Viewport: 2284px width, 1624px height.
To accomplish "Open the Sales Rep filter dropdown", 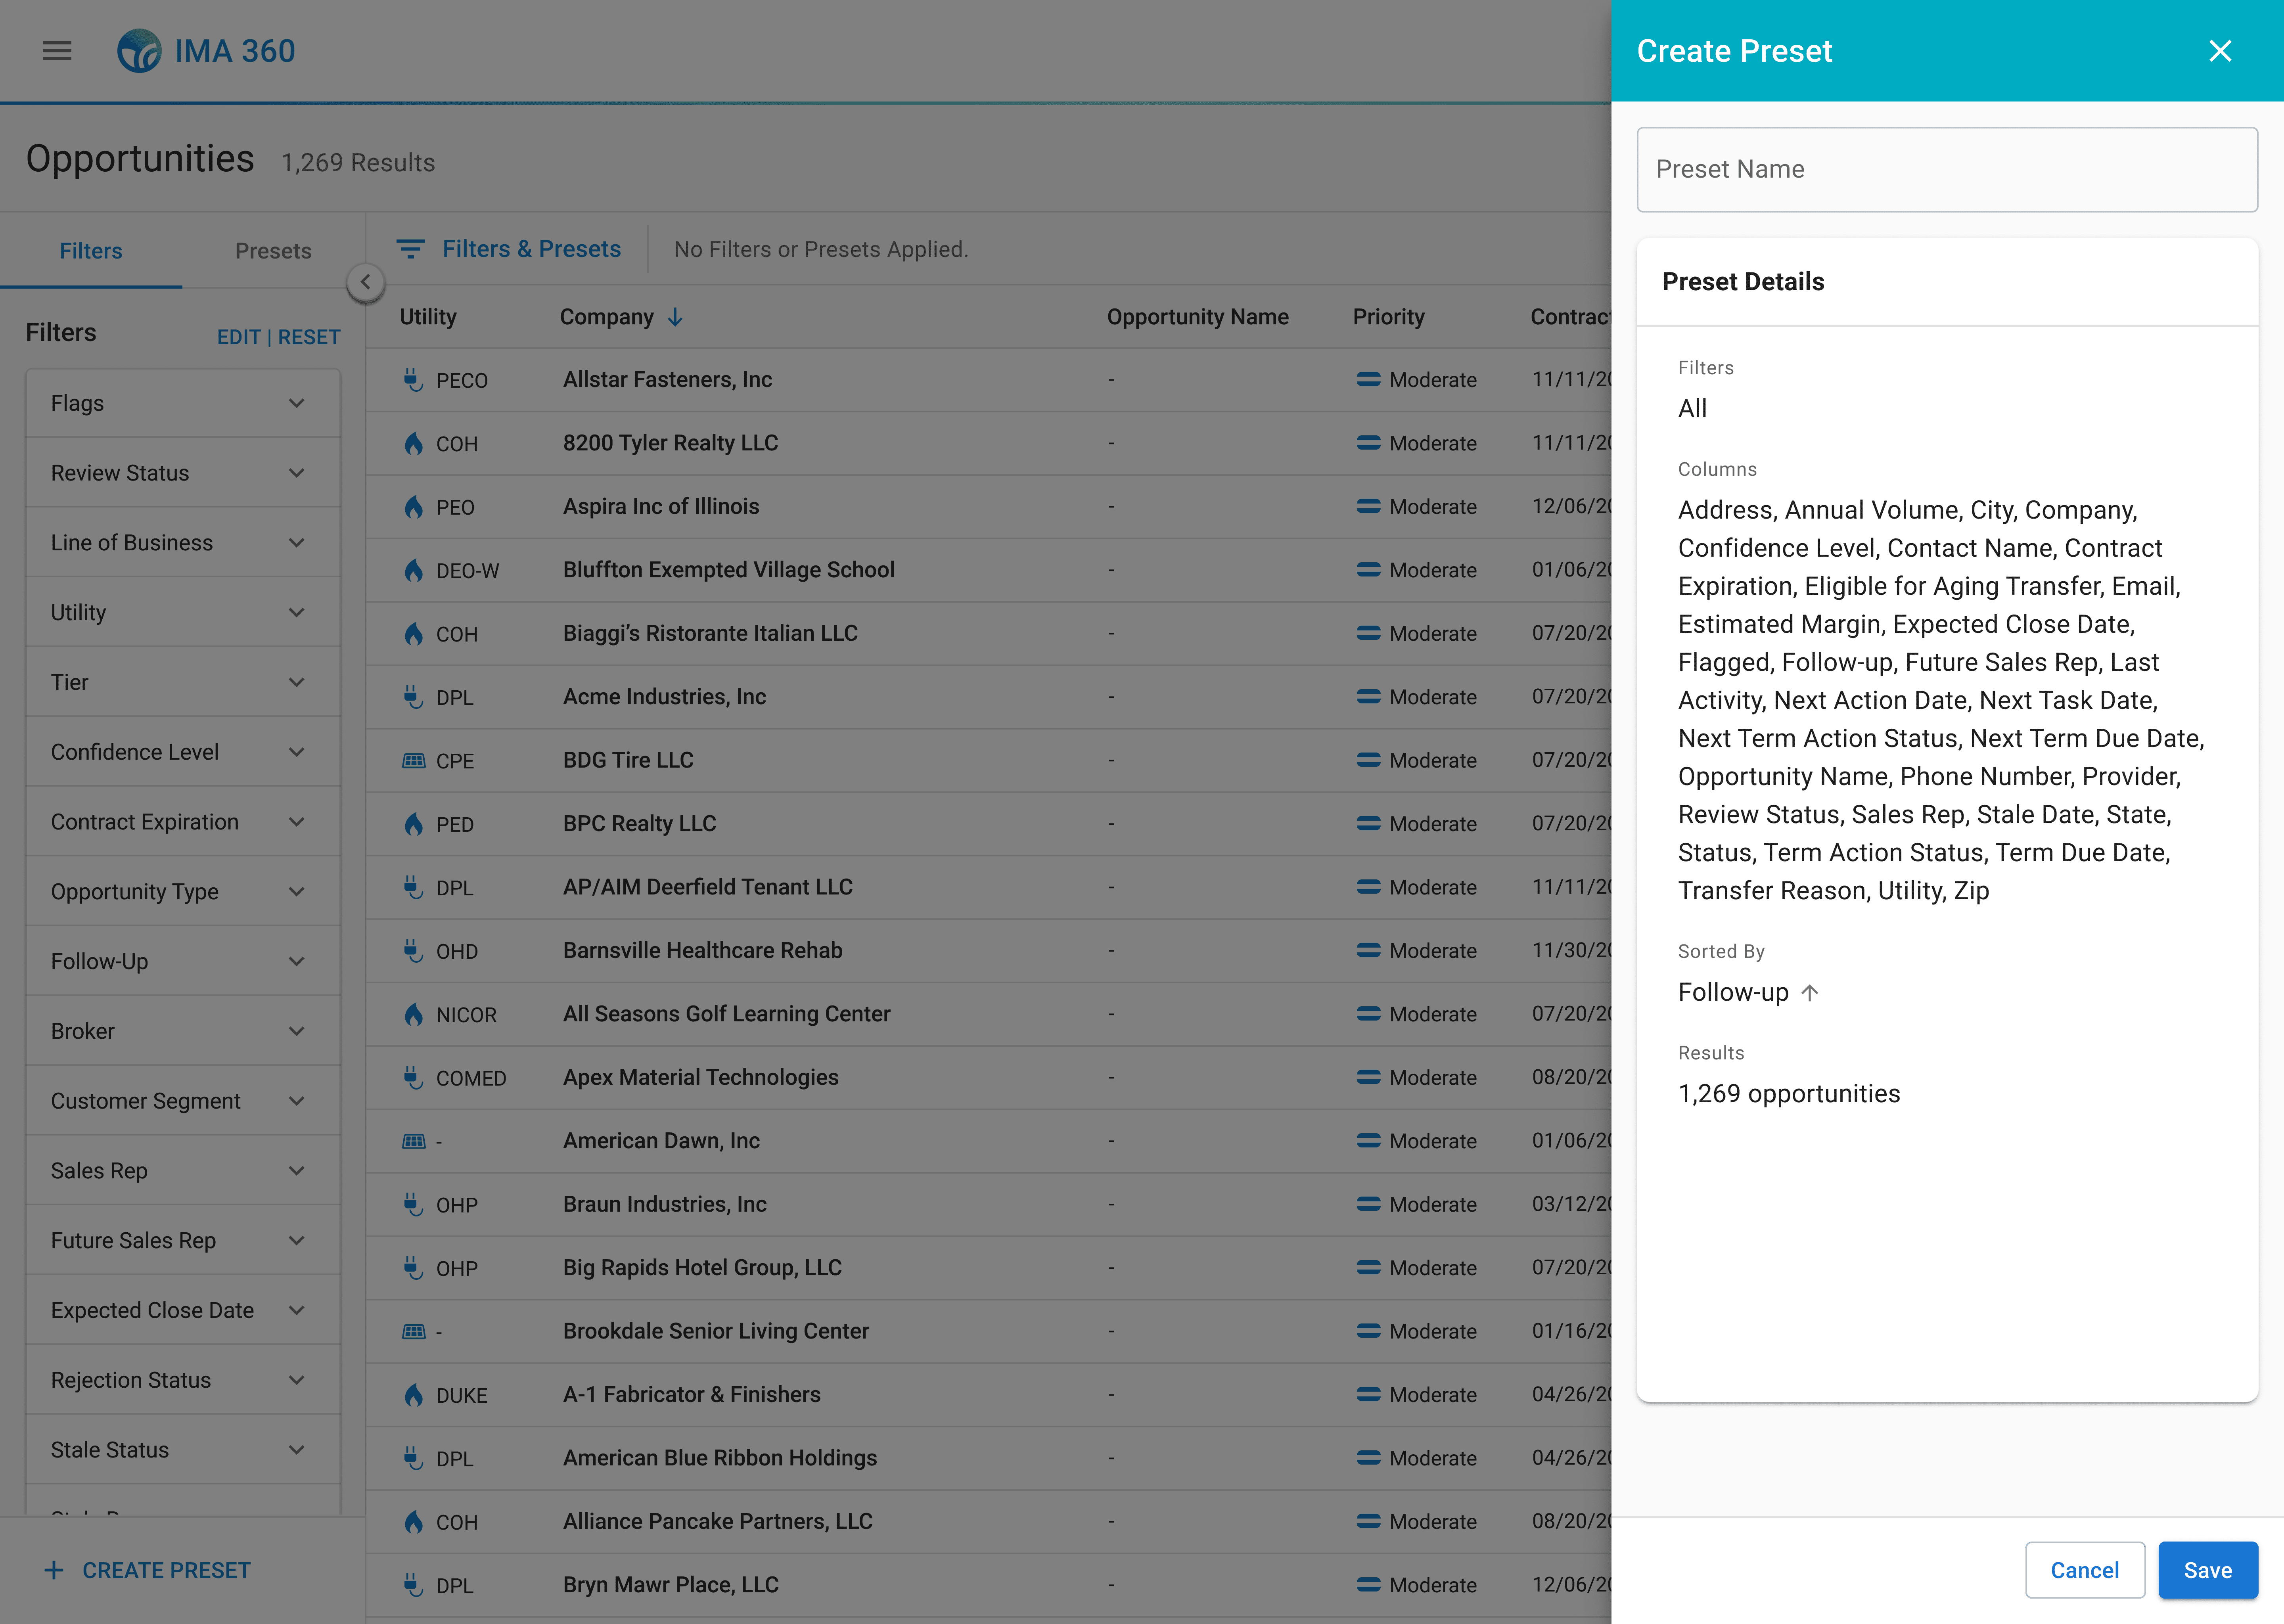I will [x=296, y=1171].
